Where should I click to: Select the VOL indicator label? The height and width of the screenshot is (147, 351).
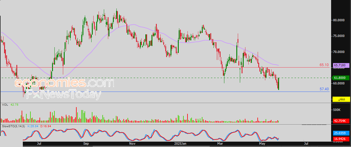pos(5,105)
